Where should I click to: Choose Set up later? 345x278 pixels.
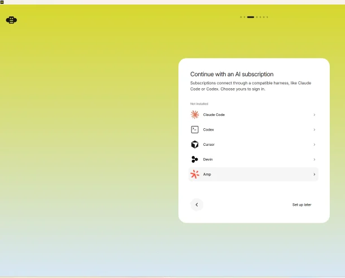coord(302,205)
